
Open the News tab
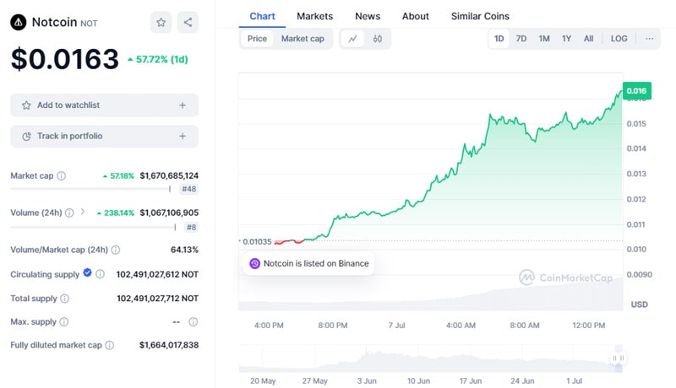click(368, 16)
